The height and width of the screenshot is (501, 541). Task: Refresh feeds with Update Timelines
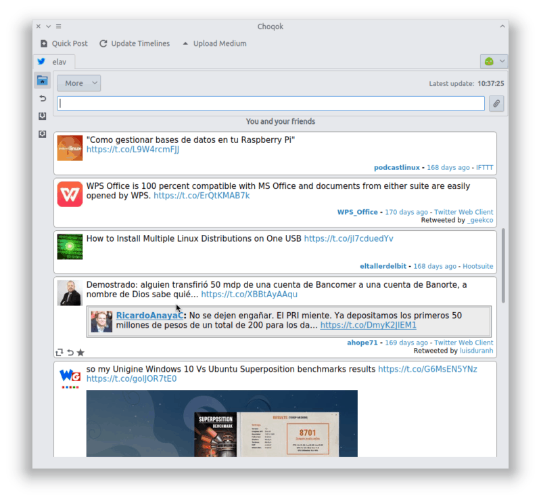click(x=134, y=43)
